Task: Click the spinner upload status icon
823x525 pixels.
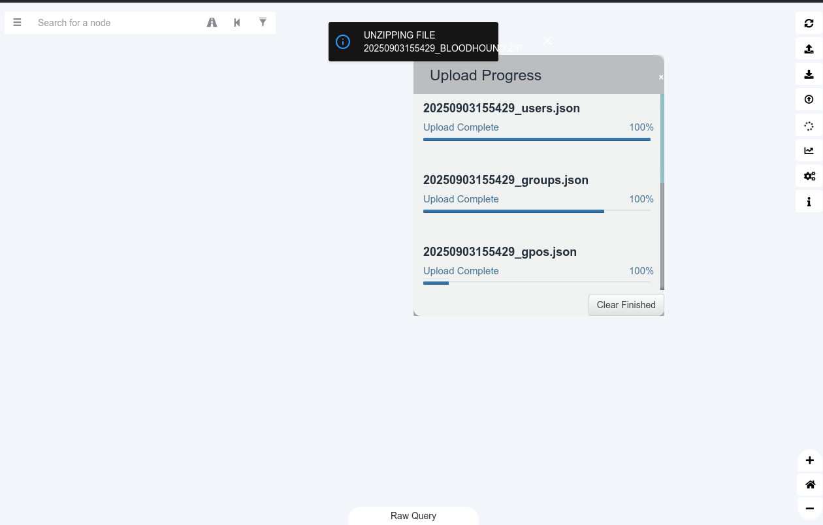Action: click(x=809, y=125)
